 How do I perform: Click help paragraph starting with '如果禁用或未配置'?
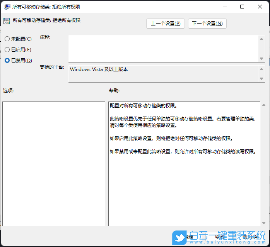pyautogui.click(x=183, y=152)
